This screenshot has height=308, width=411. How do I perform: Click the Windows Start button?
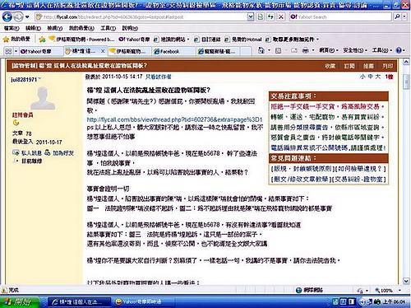coord(20,302)
